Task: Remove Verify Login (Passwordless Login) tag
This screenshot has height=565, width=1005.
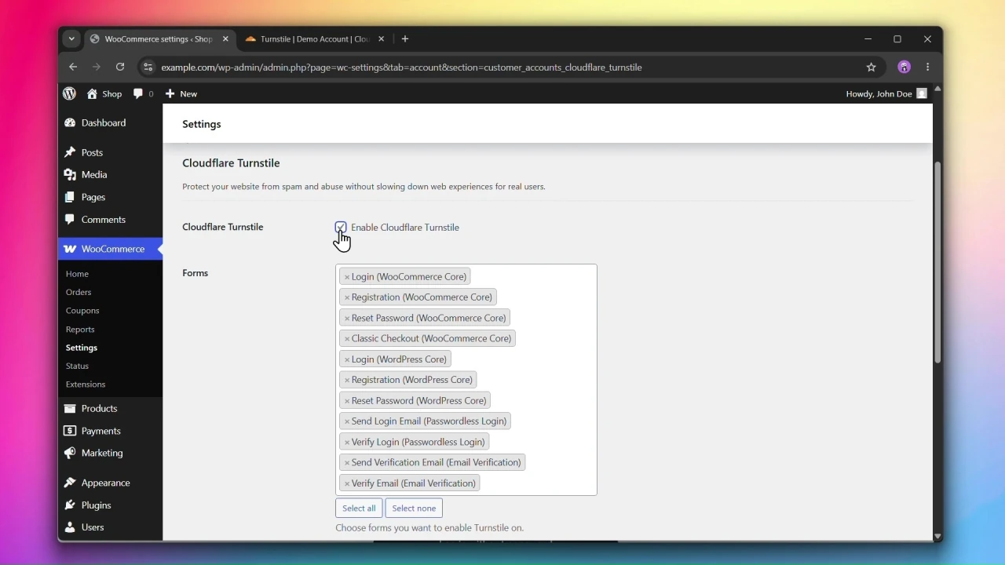Action: point(346,443)
